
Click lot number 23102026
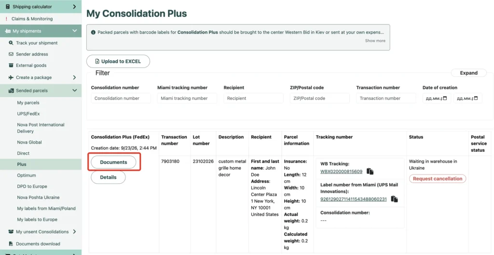(203, 161)
